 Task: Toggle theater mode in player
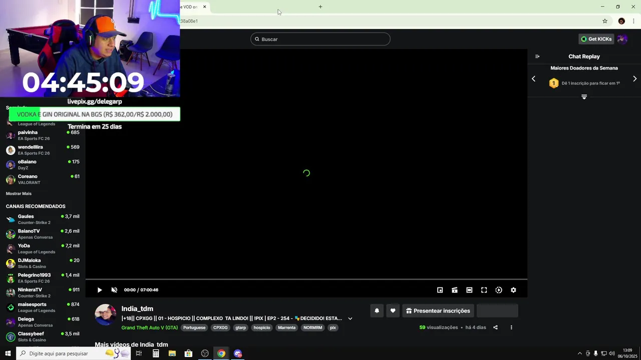point(469,290)
